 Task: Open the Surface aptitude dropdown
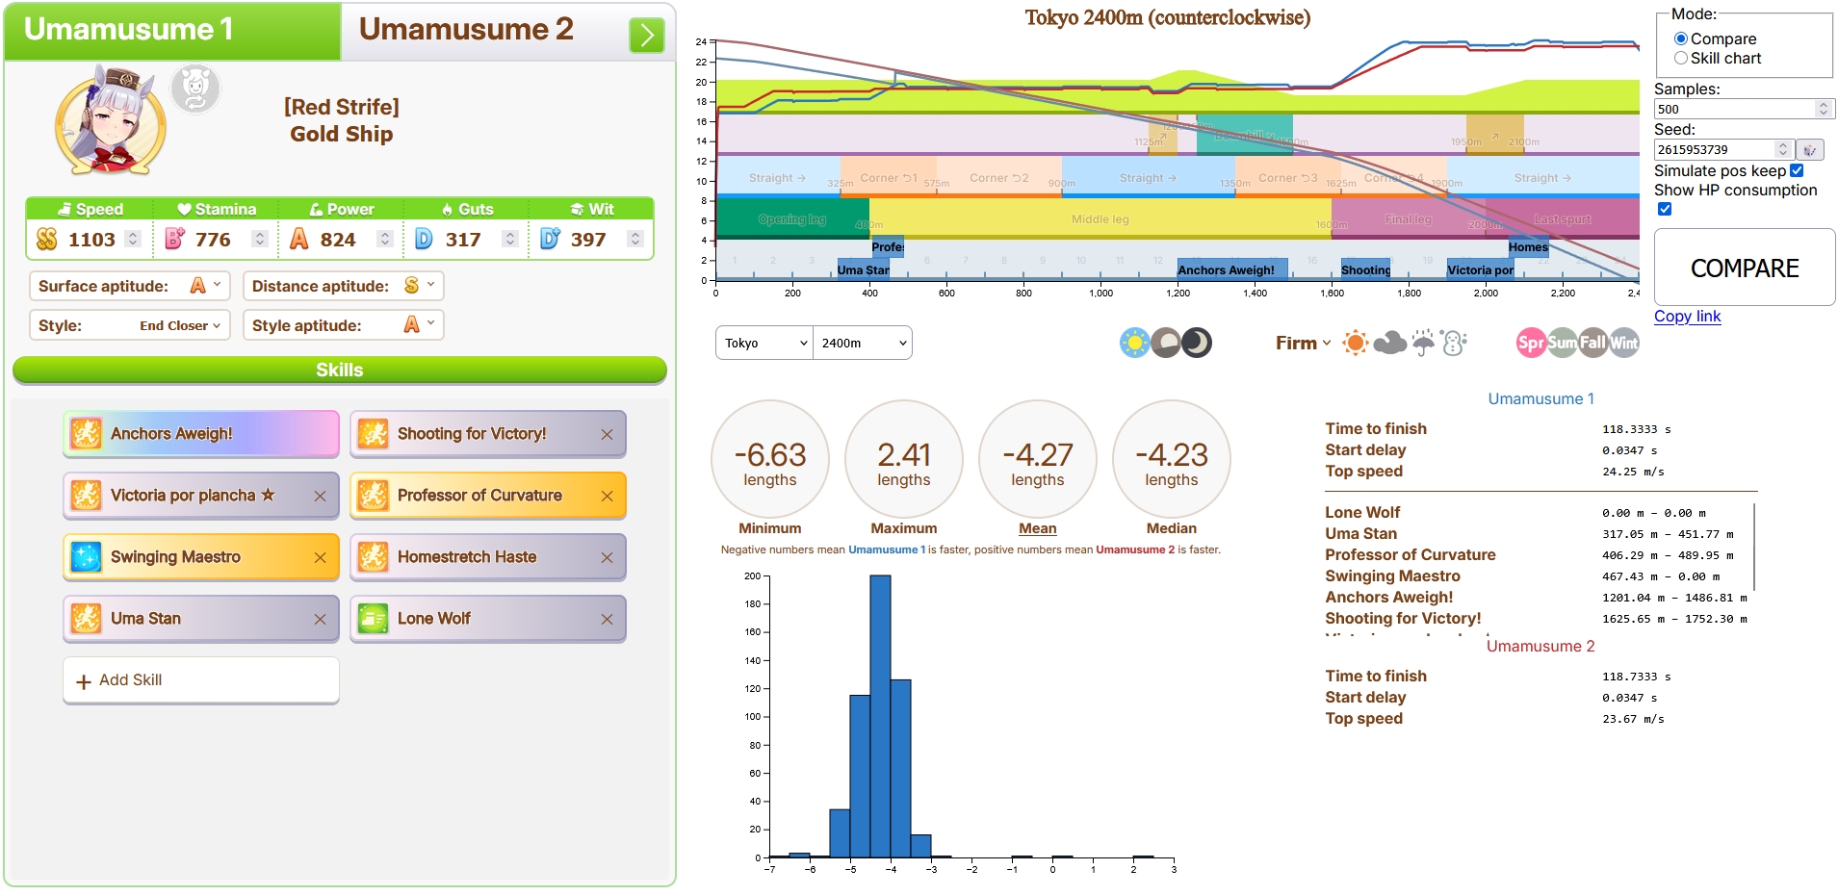tap(130, 286)
